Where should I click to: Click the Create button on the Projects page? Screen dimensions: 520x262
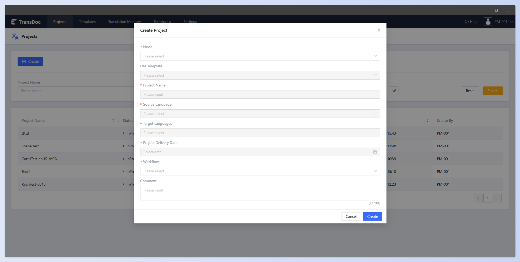click(x=30, y=61)
